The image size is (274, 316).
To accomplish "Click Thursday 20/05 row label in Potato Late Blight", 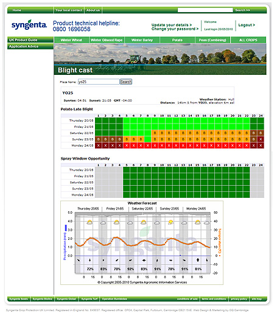I will (x=81, y=121).
